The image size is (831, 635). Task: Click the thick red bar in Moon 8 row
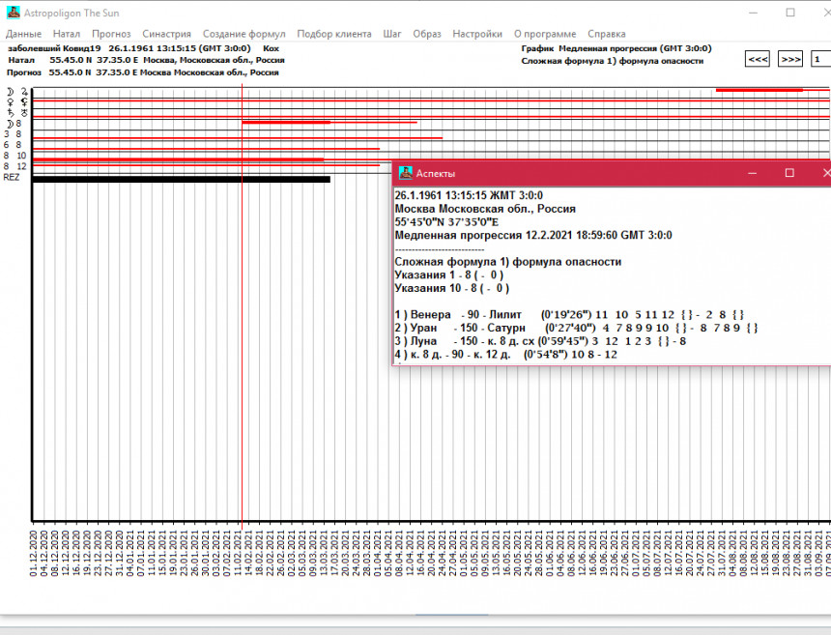tap(286, 123)
